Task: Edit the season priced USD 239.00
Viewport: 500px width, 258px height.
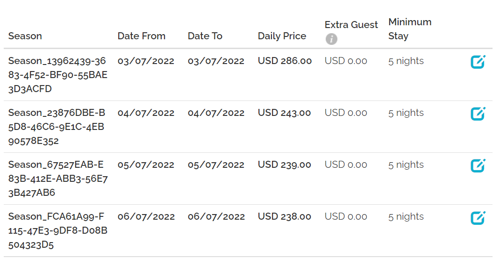Action: (x=478, y=166)
